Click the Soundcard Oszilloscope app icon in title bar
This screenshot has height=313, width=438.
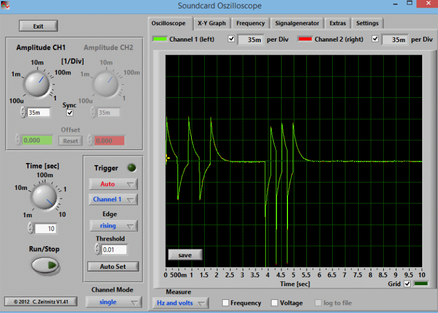[5, 5]
